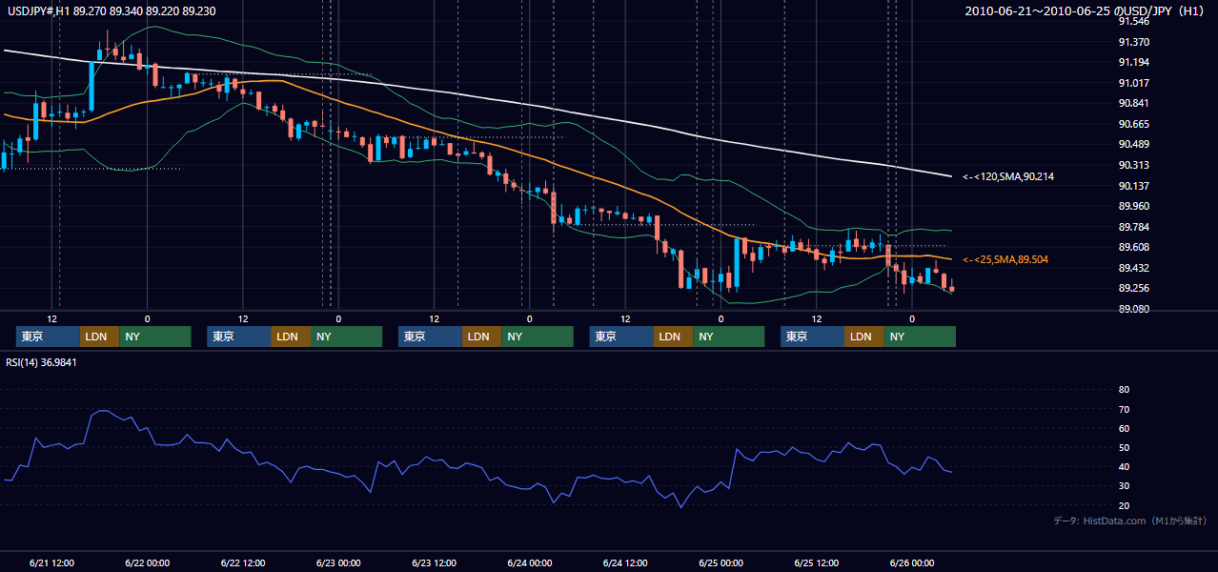
Task: Choose the 6/24 NY session block
Action: (729, 337)
